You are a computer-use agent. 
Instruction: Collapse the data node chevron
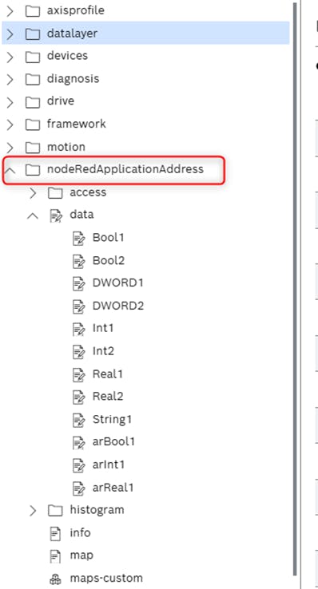33,216
